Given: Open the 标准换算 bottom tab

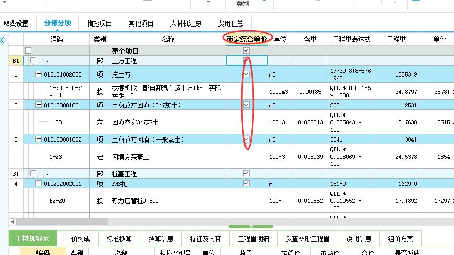Looking at the screenshot, I should click(x=119, y=239).
